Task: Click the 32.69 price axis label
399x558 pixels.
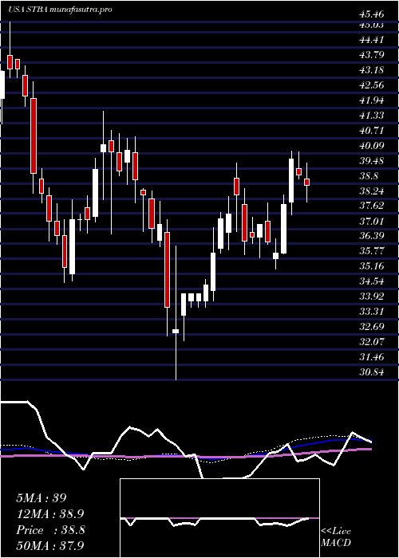Action: click(x=372, y=327)
